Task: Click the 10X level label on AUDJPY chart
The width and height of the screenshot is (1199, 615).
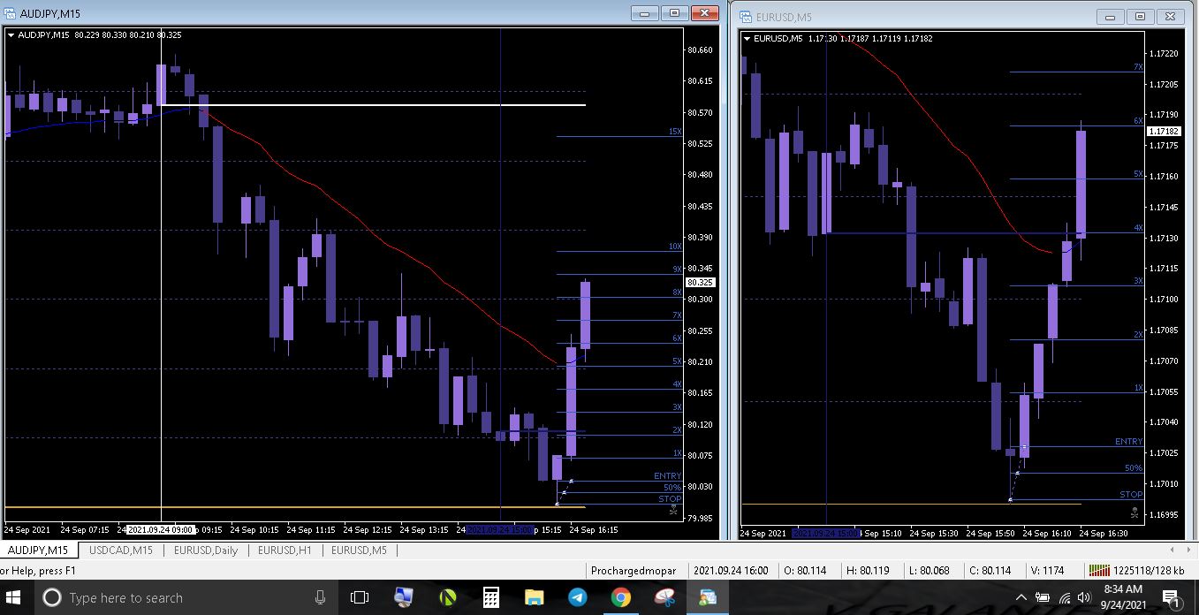Action: tap(675, 247)
